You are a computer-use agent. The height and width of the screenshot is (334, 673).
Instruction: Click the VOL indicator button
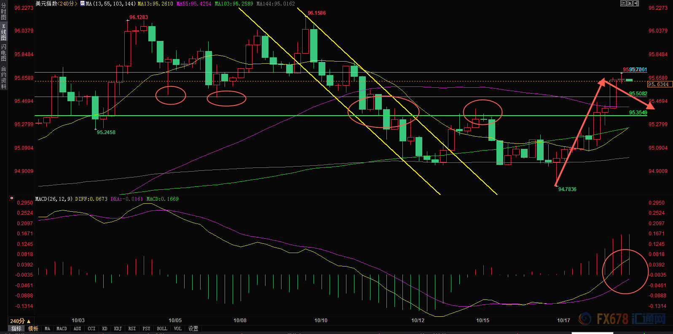(178, 329)
